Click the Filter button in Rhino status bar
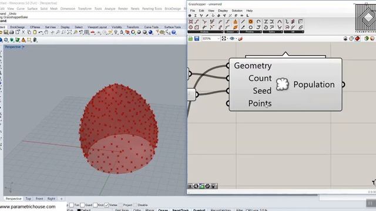376x211 pixels. click(x=239, y=210)
